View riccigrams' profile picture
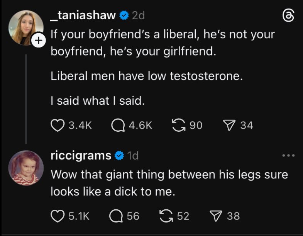 [x=26, y=168]
